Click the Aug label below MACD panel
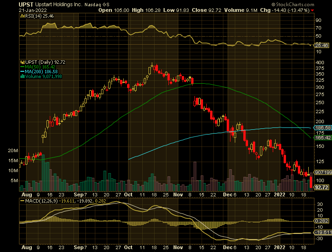The height and width of the screenshot is (252, 332). [x=27, y=248]
